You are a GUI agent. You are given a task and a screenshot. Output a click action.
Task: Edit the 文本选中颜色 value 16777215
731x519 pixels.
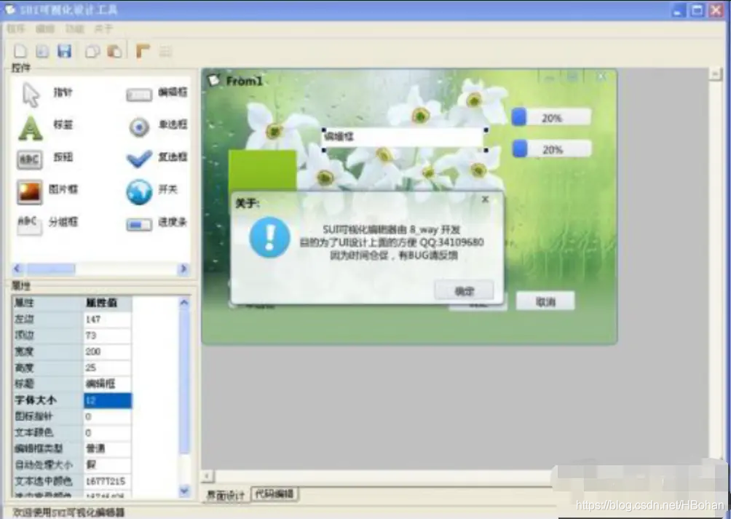coord(107,481)
